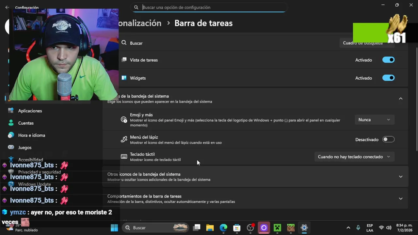Open Teclado táctil keyboard-connected dropdown
Image resolution: width=418 pixels, height=235 pixels.
[354, 157]
